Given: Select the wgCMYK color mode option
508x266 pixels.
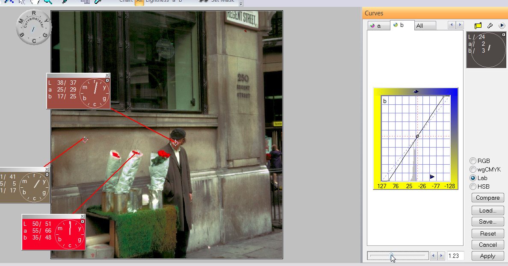Looking at the screenshot, I should click(x=473, y=170).
